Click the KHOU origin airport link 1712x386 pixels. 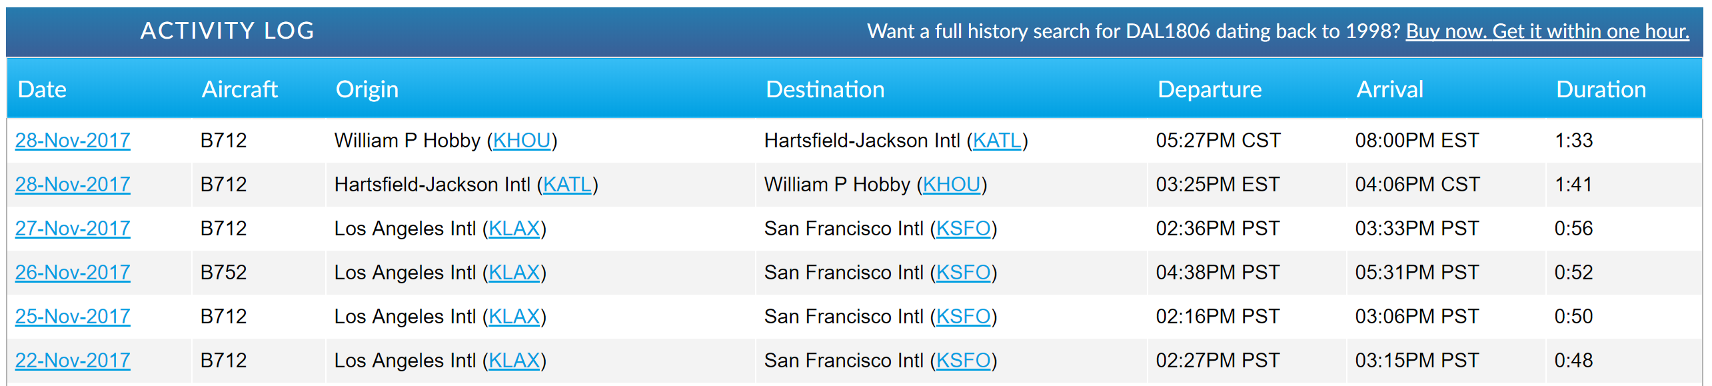click(x=522, y=141)
